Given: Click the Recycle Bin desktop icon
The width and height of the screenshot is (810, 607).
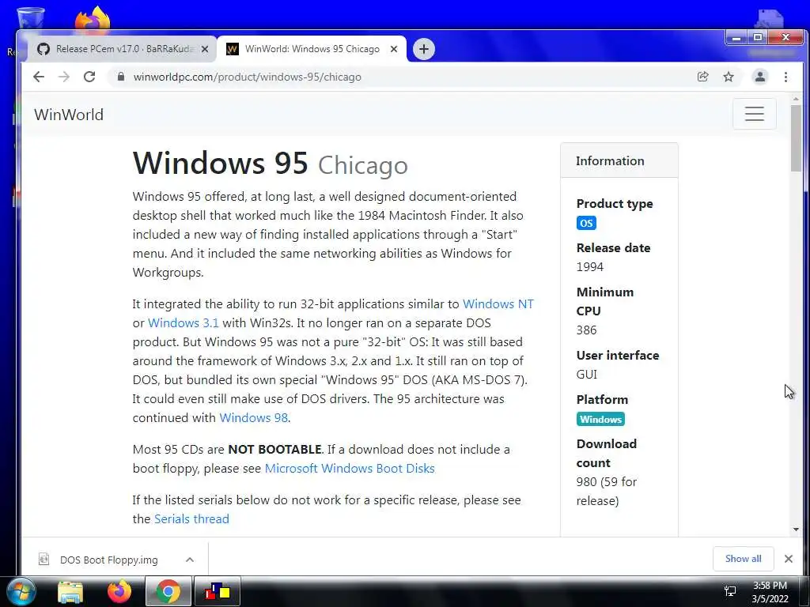Looking at the screenshot, I should coord(31,19).
